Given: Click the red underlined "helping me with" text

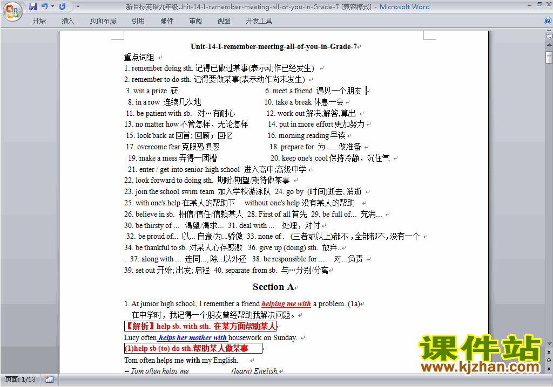Looking at the screenshot, I should point(286,303).
